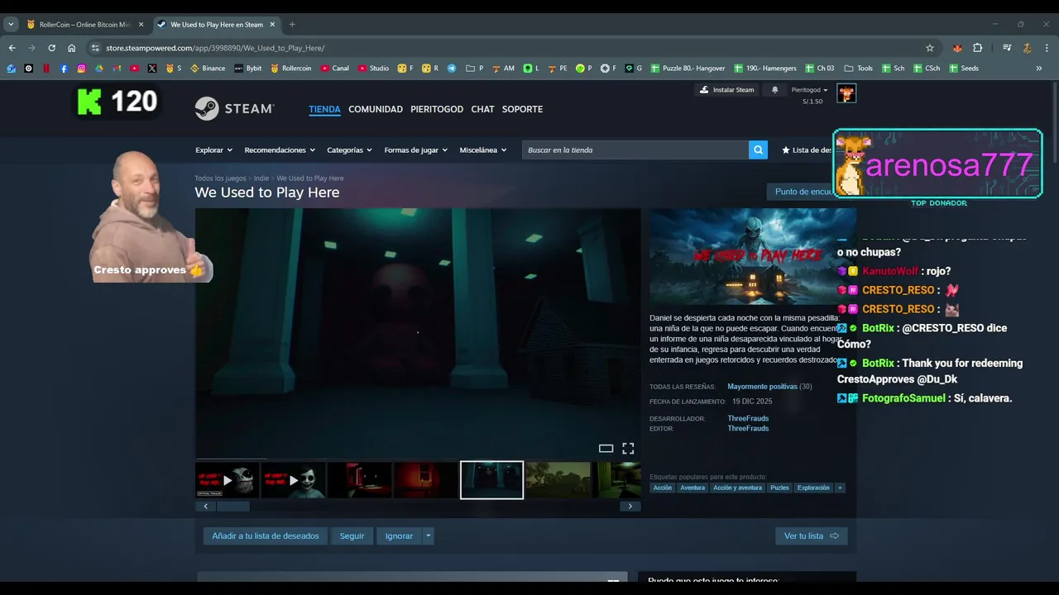Play the first trailer thumbnail
The height and width of the screenshot is (595, 1059).
pos(228,480)
